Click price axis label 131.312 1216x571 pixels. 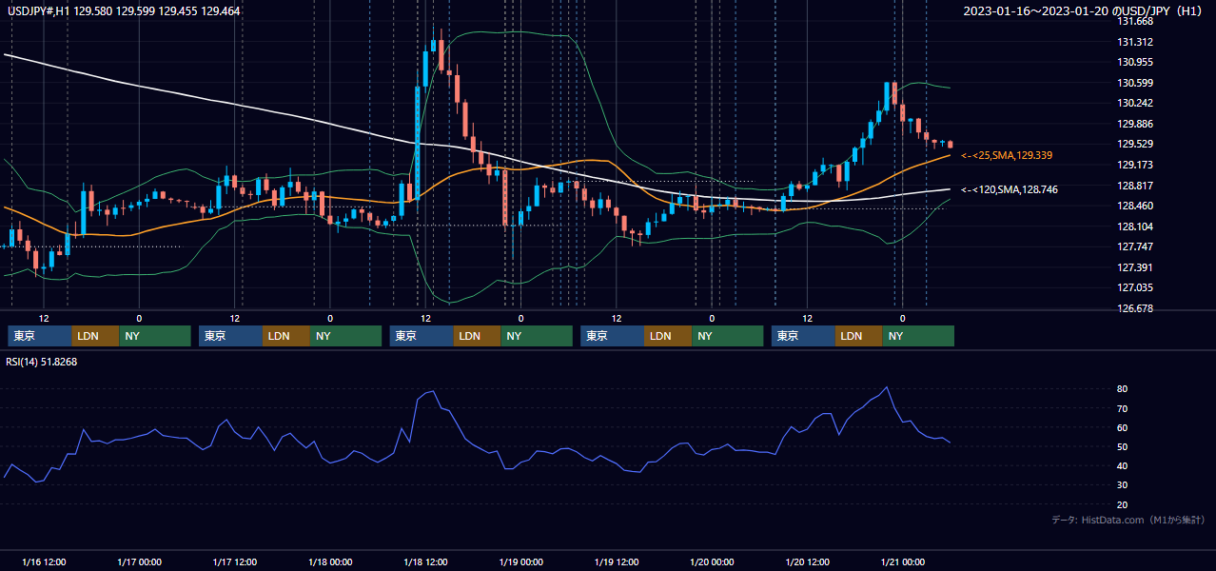pos(1135,42)
